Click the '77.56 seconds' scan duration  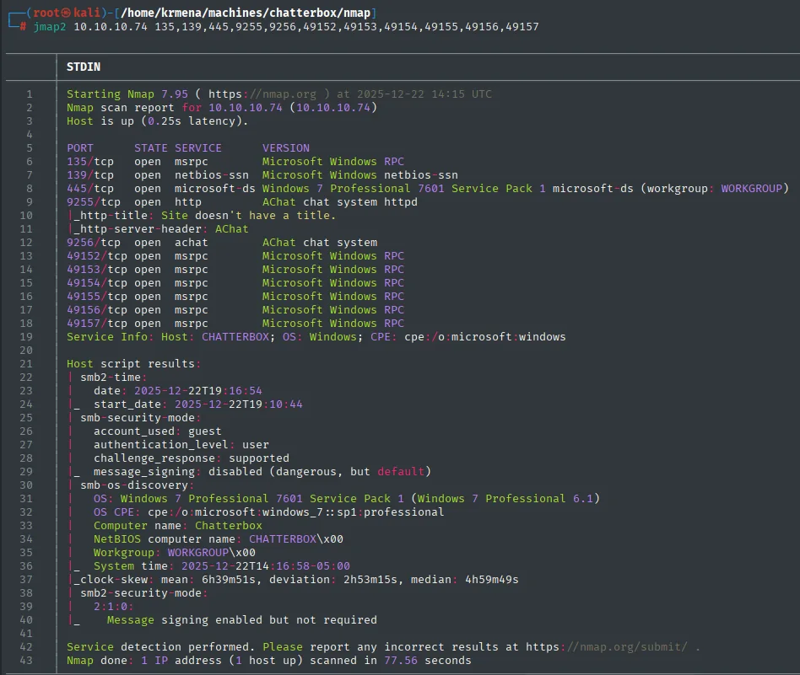[428, 661]
